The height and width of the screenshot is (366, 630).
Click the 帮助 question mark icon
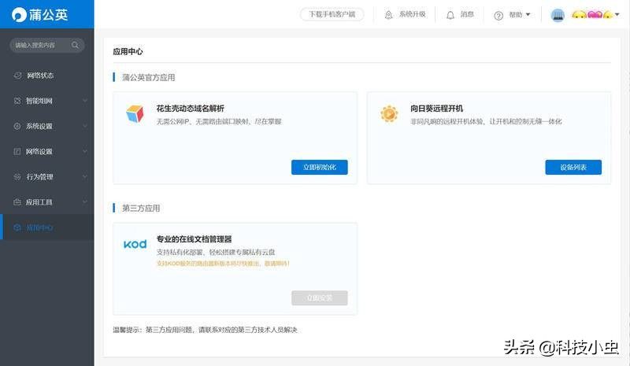(498, 16)
